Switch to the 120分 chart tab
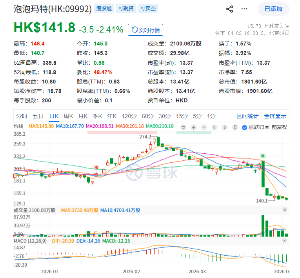300x278 pixels. pyautogui.click(x=129, y=116)
